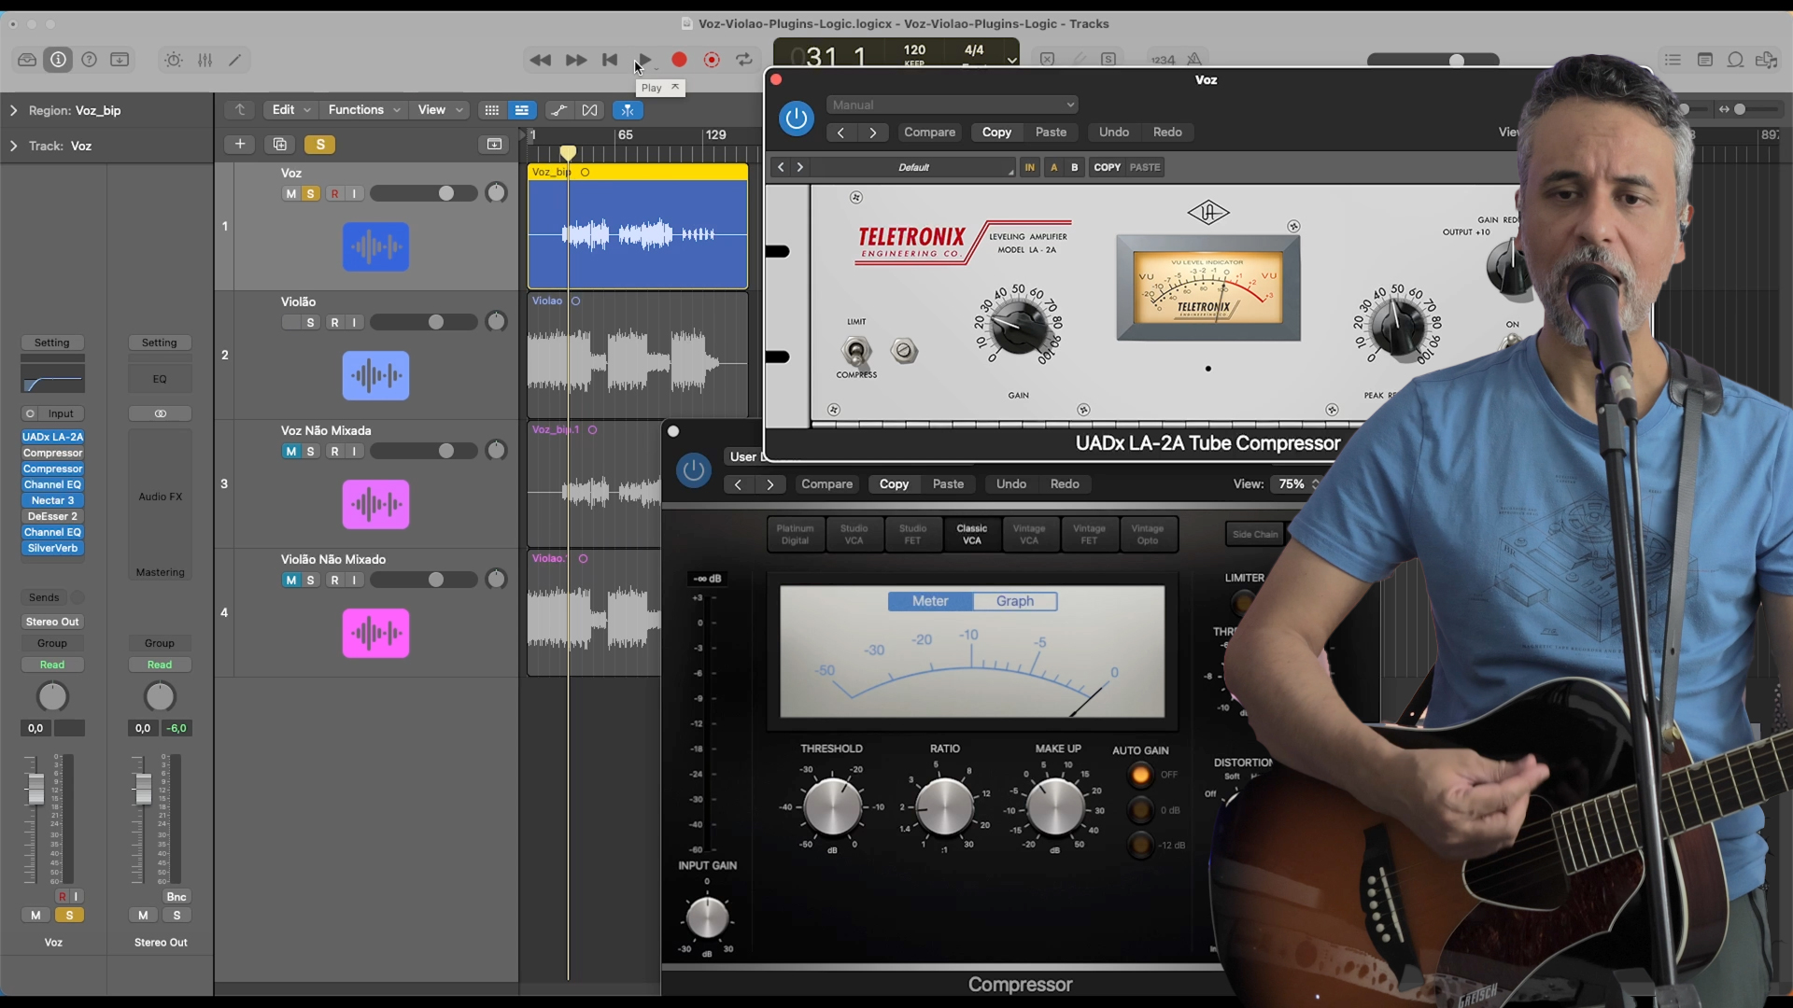This screenshot has width=1793, height=1008.
Task: Click Compare in the Compressor window
Action: (x=826, y=483)
